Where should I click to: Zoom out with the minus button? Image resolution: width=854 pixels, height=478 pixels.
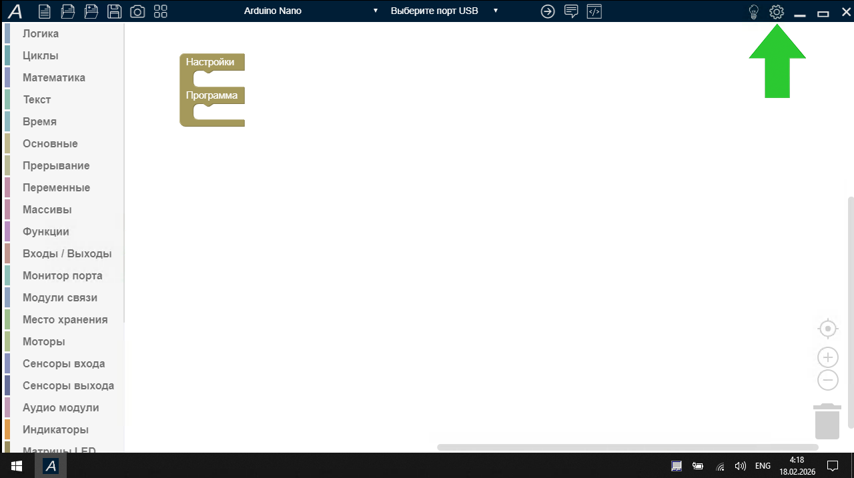click(x=828, y=380)
